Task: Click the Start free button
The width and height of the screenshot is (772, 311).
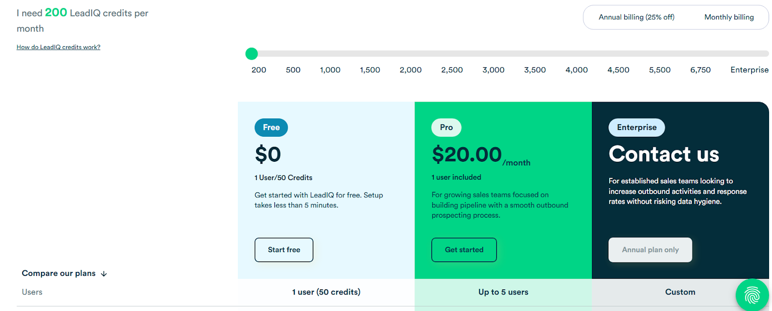Action: click(x=284, y=250)
